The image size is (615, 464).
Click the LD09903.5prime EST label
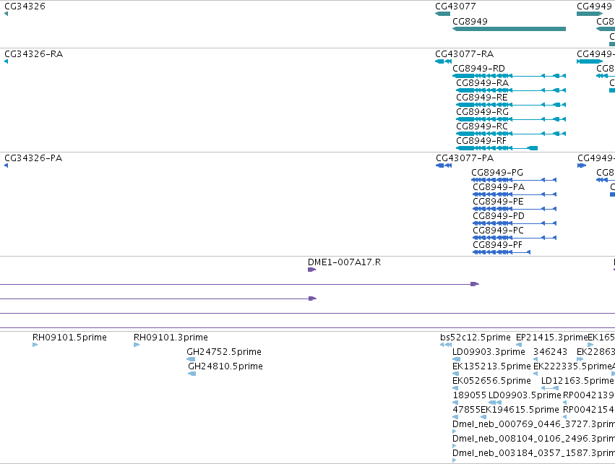525,395
